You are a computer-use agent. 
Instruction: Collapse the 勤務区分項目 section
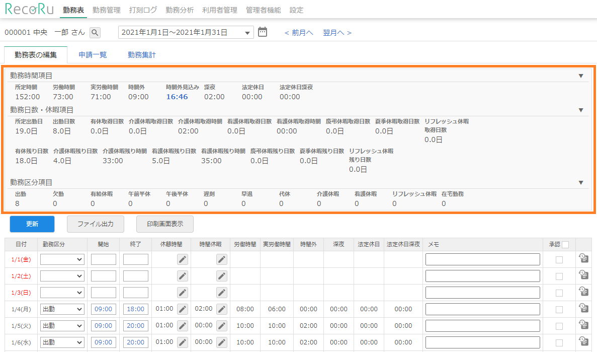coord(581,183)
